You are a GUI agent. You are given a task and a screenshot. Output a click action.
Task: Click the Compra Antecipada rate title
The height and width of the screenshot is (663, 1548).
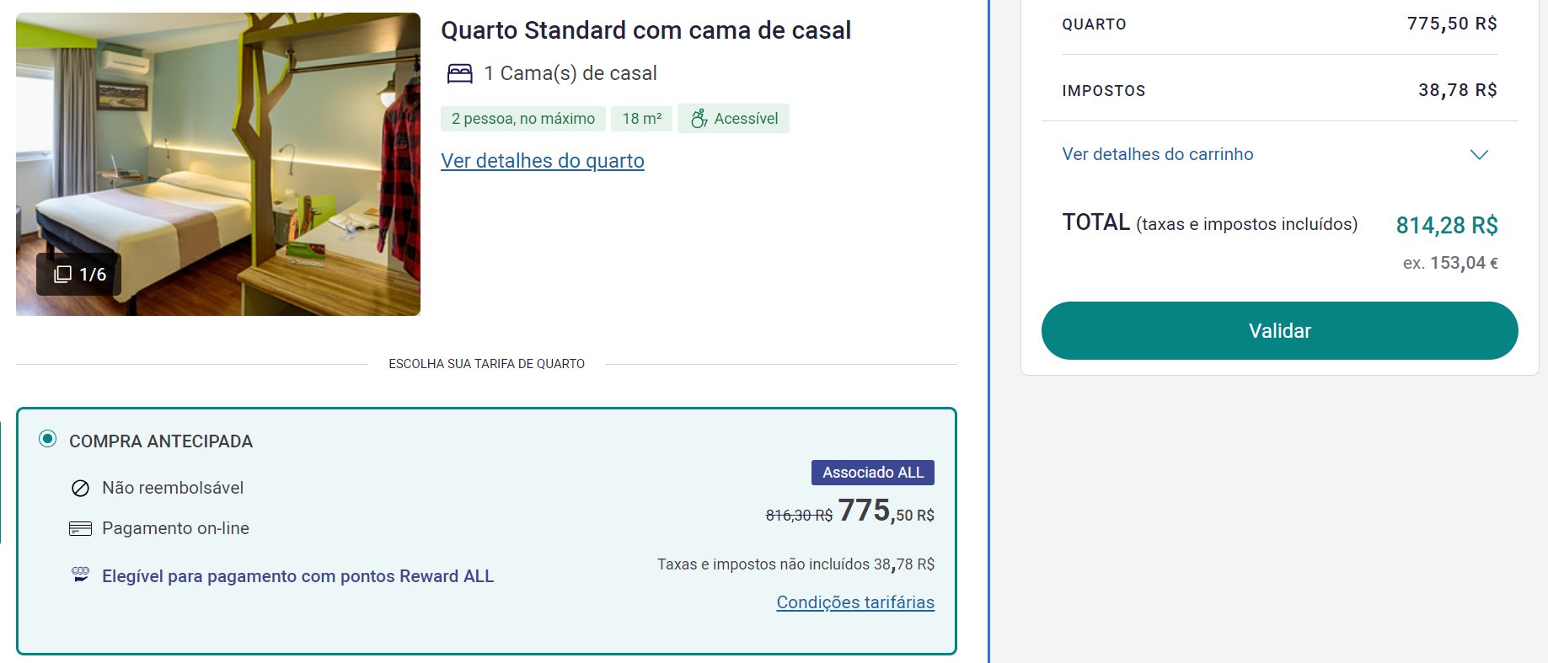tap(161, 441)
